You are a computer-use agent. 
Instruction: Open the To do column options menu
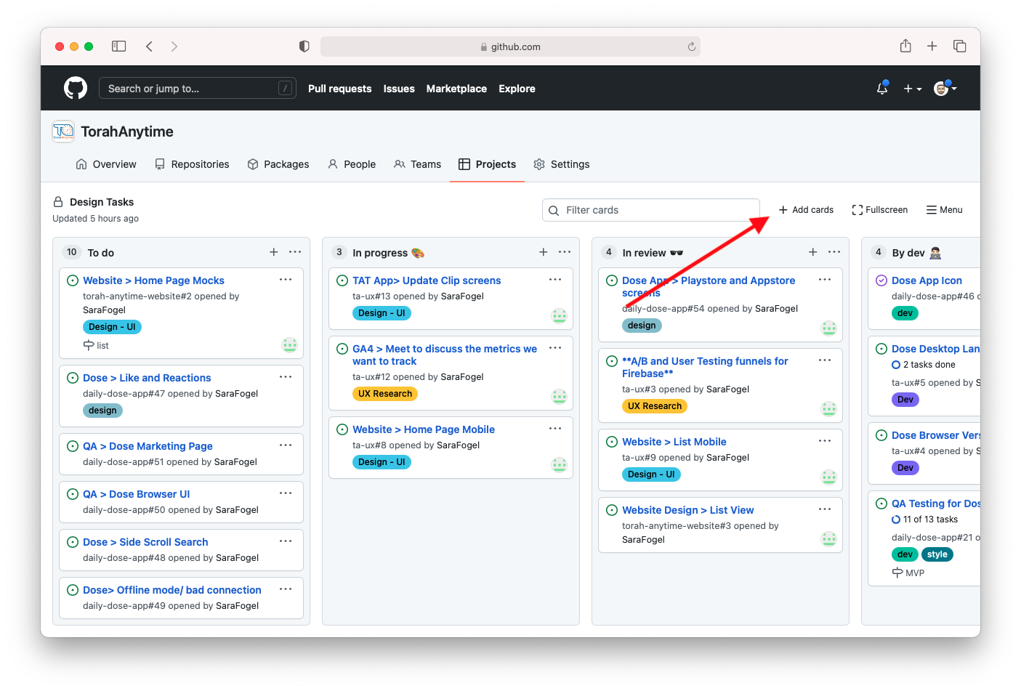tap(295, 252)
